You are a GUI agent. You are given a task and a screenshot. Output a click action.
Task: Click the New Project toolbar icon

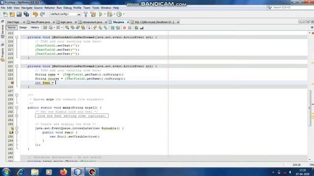click(12, 14)
